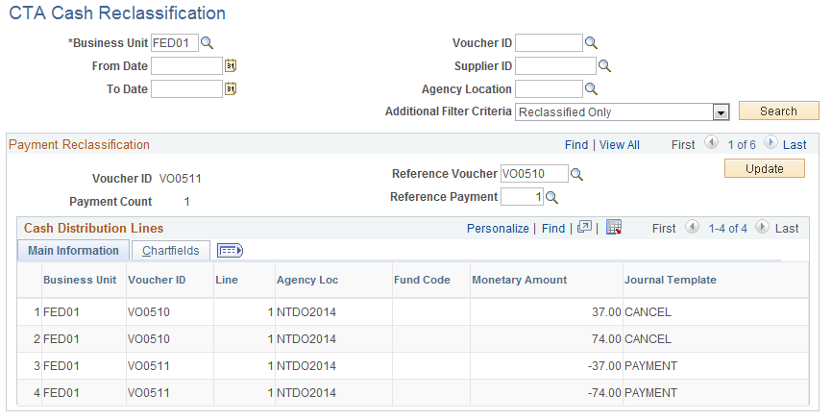Viewport: 832px width, 420px height.
Task: Open Business Unit lookup magnifier
Action: pos(207,43)
